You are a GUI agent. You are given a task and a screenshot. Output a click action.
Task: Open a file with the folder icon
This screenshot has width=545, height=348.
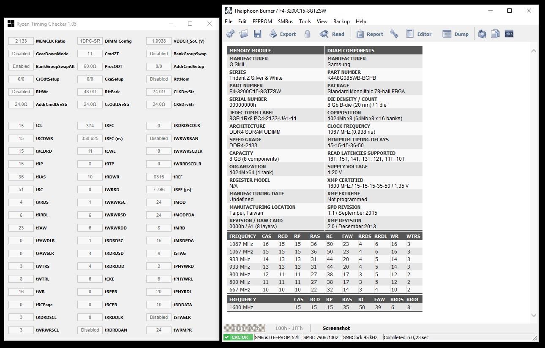click(x=244, y=34)
